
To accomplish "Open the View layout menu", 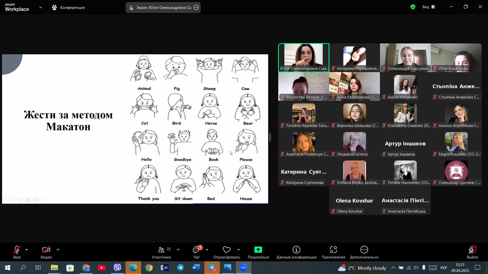I will click(429, 7).
